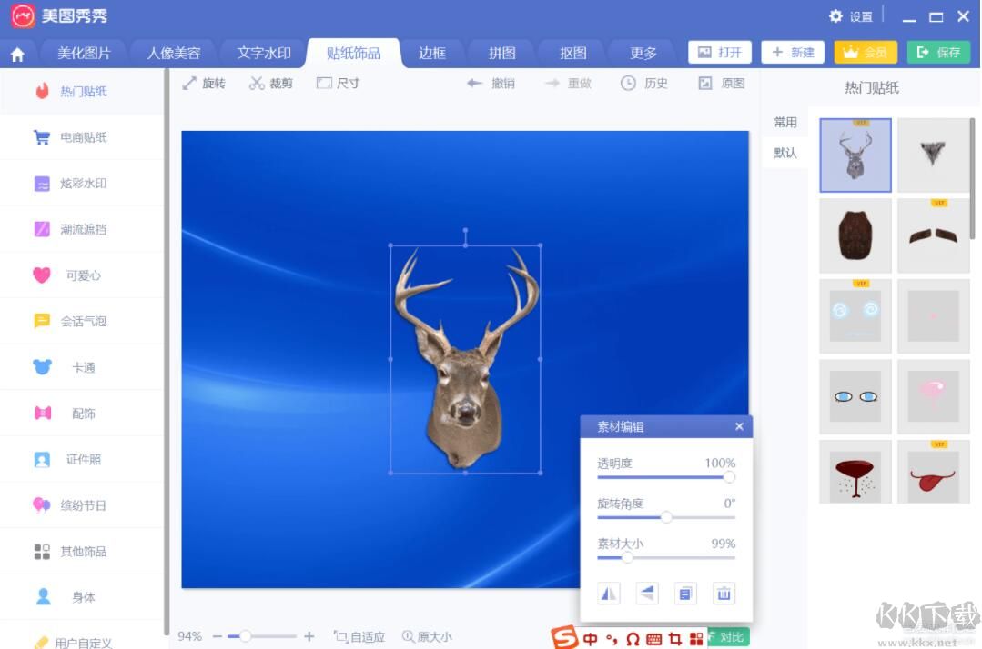Open 设置 settings gear

(x=850, y=16)
